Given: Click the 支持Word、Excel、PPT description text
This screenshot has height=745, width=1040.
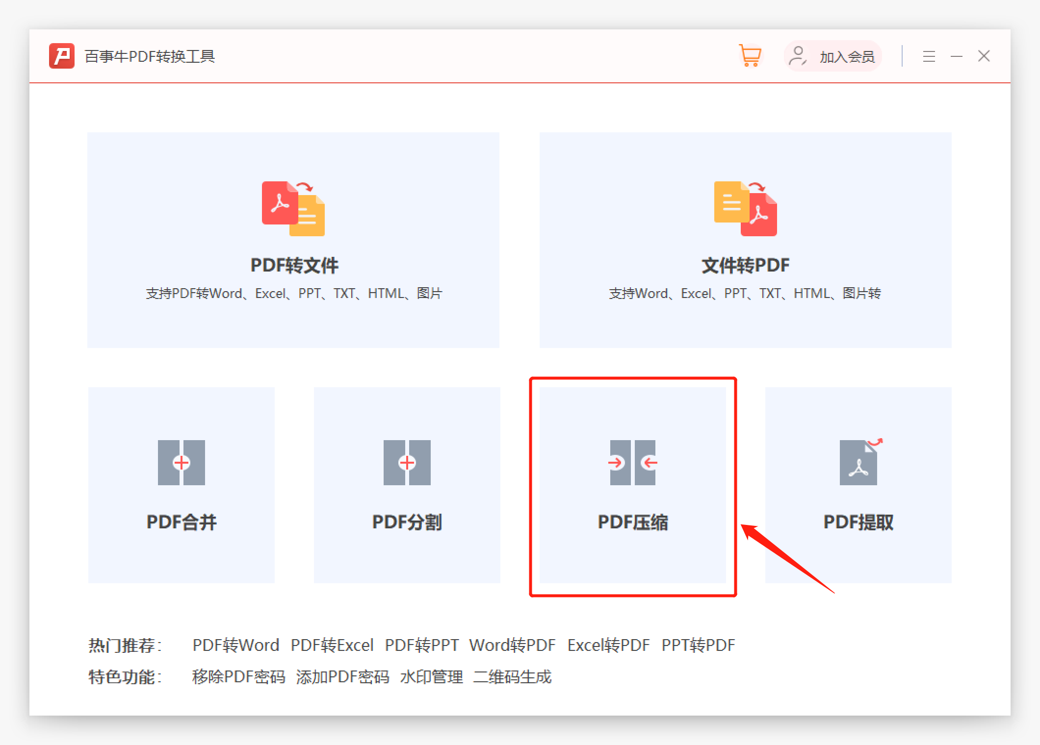Looking at the screenshot, I should [x=745, y=294].
